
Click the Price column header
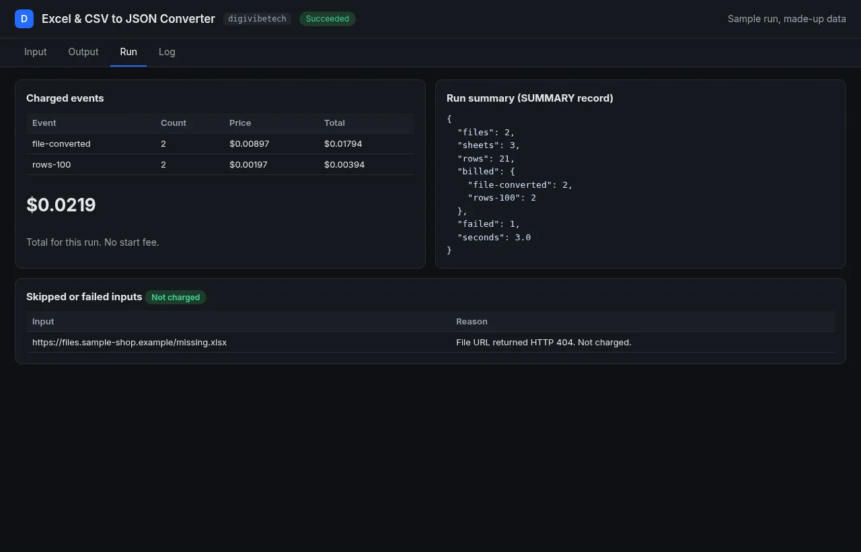[240, 123]
